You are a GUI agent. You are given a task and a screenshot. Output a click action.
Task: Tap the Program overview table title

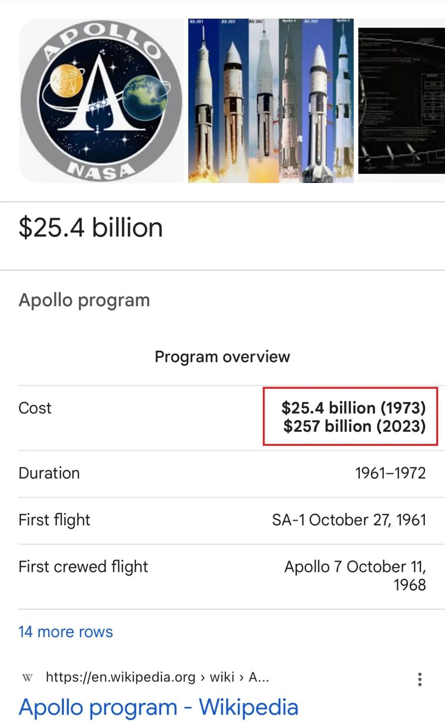point(222,357)
